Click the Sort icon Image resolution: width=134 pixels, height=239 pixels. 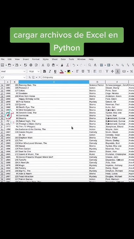pyautogui.click(x=117, y=65)
